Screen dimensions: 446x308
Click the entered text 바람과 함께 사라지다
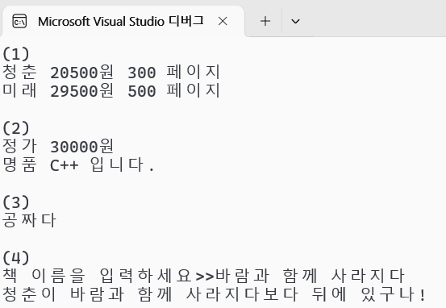coord(310,276)
